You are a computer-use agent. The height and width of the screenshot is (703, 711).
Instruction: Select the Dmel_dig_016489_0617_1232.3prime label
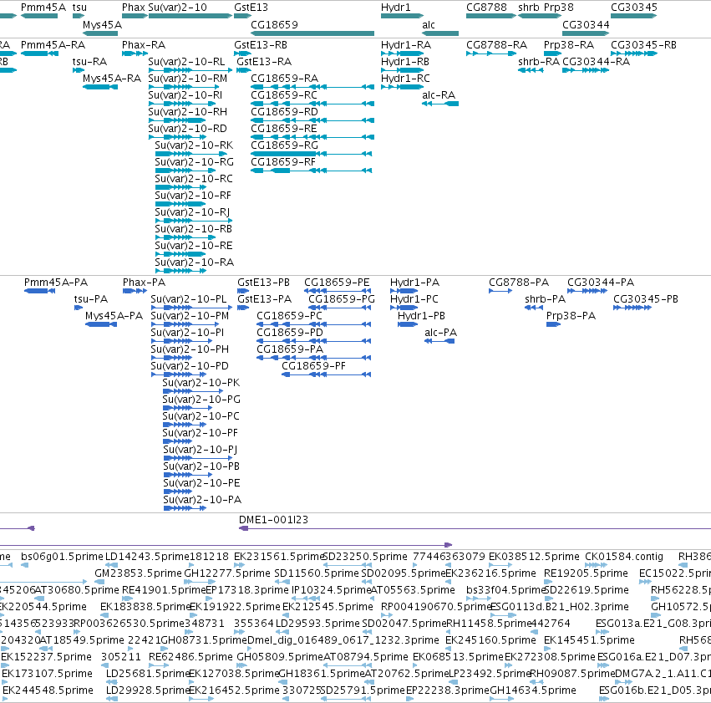(343, 639)
